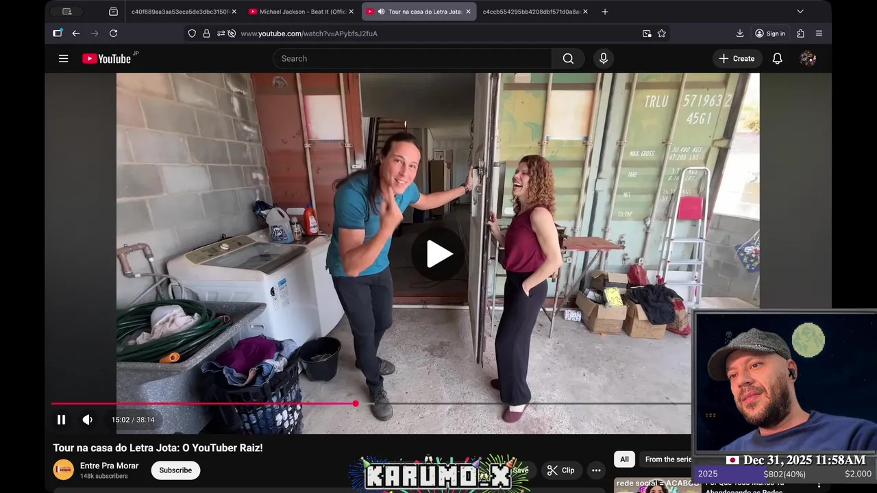Reload the current page
This screenshot has width=877, height=493.
(113, 34)
